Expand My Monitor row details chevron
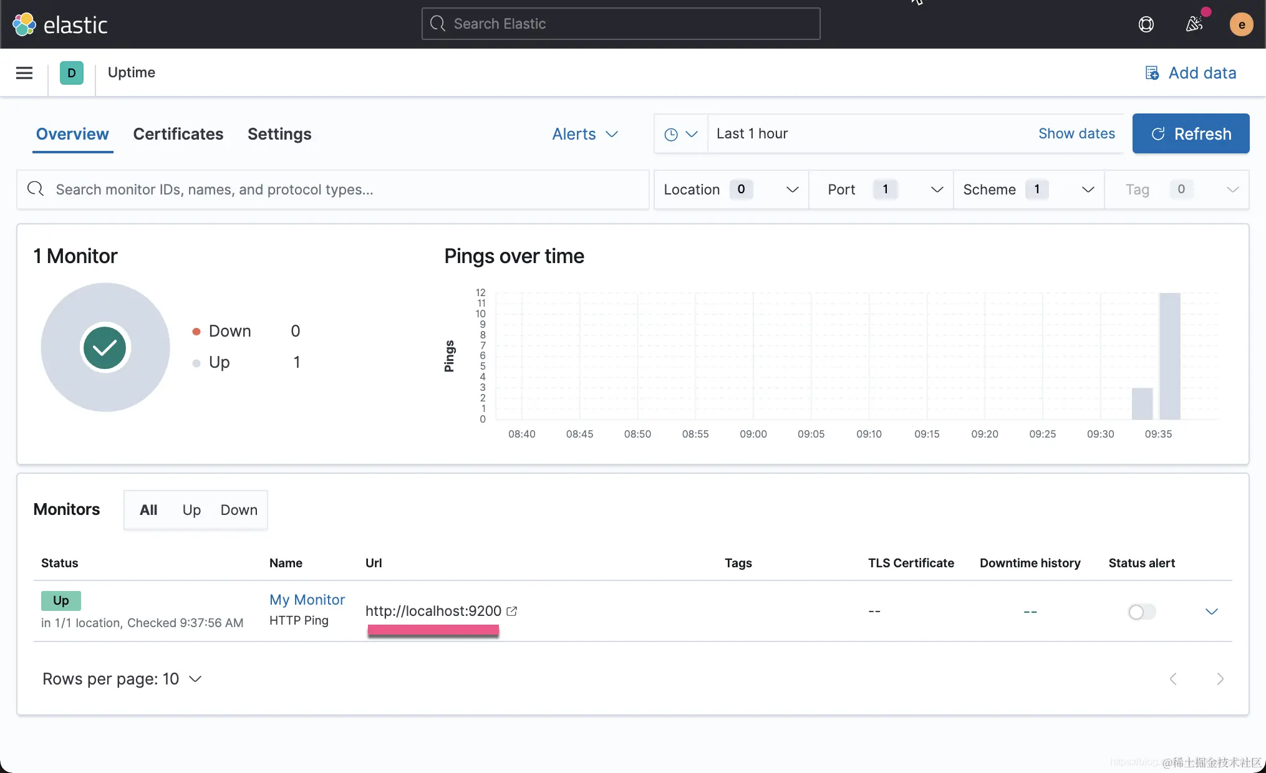 pyautogui.click(x=1211, y=612)
